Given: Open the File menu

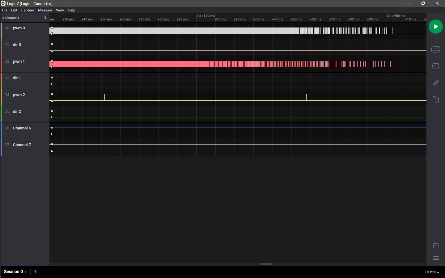Looking at the screenshot, I should tap(5, 10).
